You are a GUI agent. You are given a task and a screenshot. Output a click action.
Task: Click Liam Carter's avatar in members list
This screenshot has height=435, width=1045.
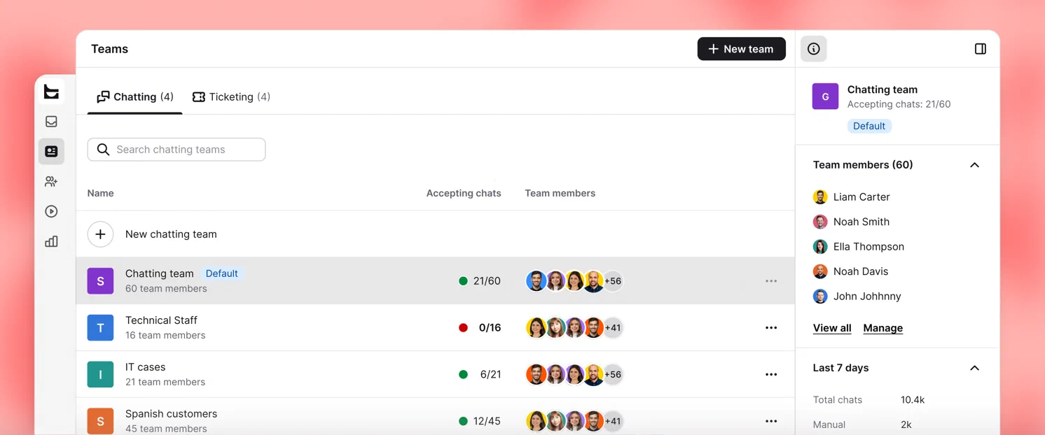[820, 197]
